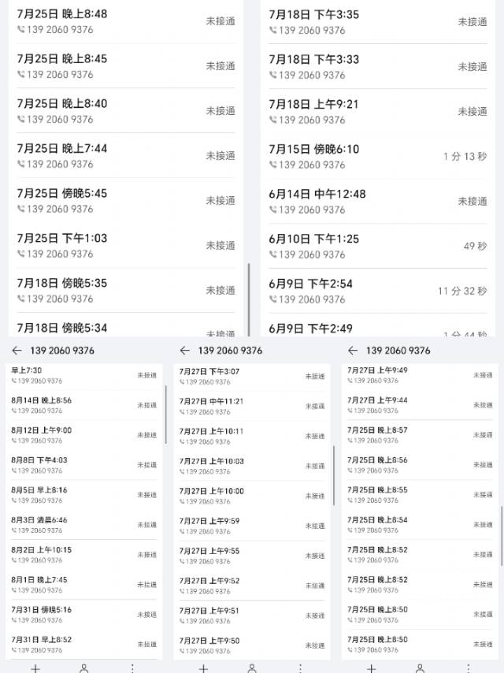Tap the 7月27日 中午11:21 missed call entry
Screen dimensions: 504x673
pyautogui.click(x=251, y=406)
